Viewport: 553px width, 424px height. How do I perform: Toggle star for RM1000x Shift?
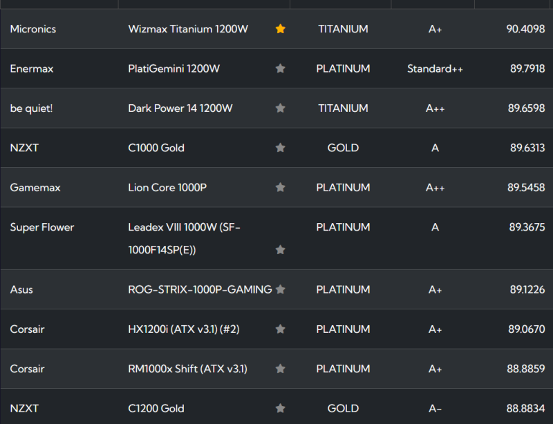click(x=280, y=369)
